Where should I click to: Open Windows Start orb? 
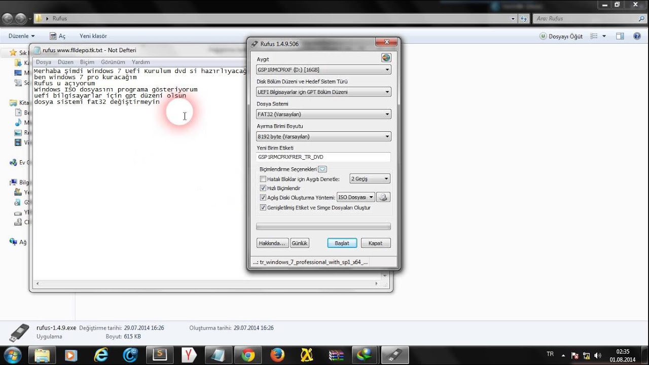coord(12,355)
